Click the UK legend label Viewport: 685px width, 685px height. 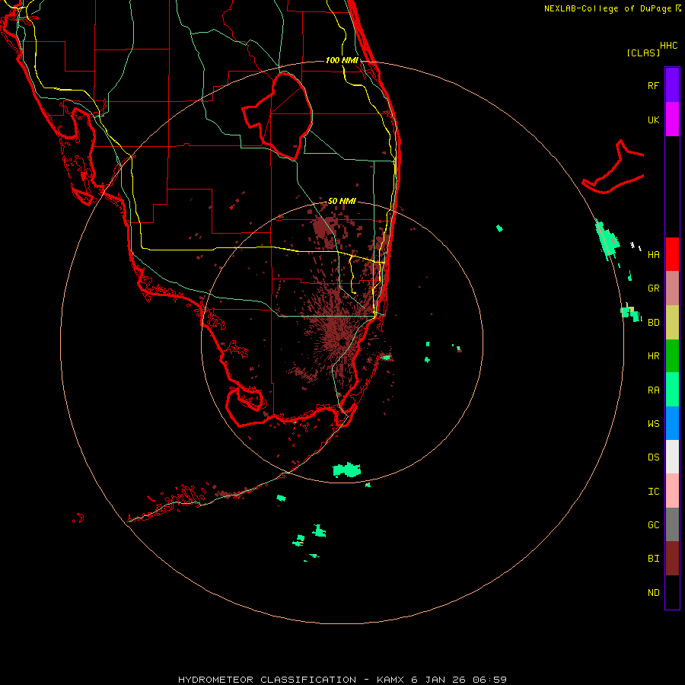[653, 119]
